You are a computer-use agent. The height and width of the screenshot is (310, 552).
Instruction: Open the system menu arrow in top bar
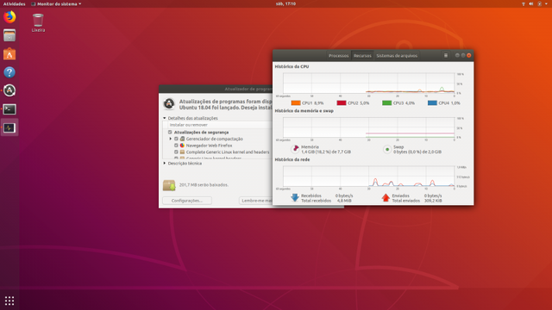point(546,3)
